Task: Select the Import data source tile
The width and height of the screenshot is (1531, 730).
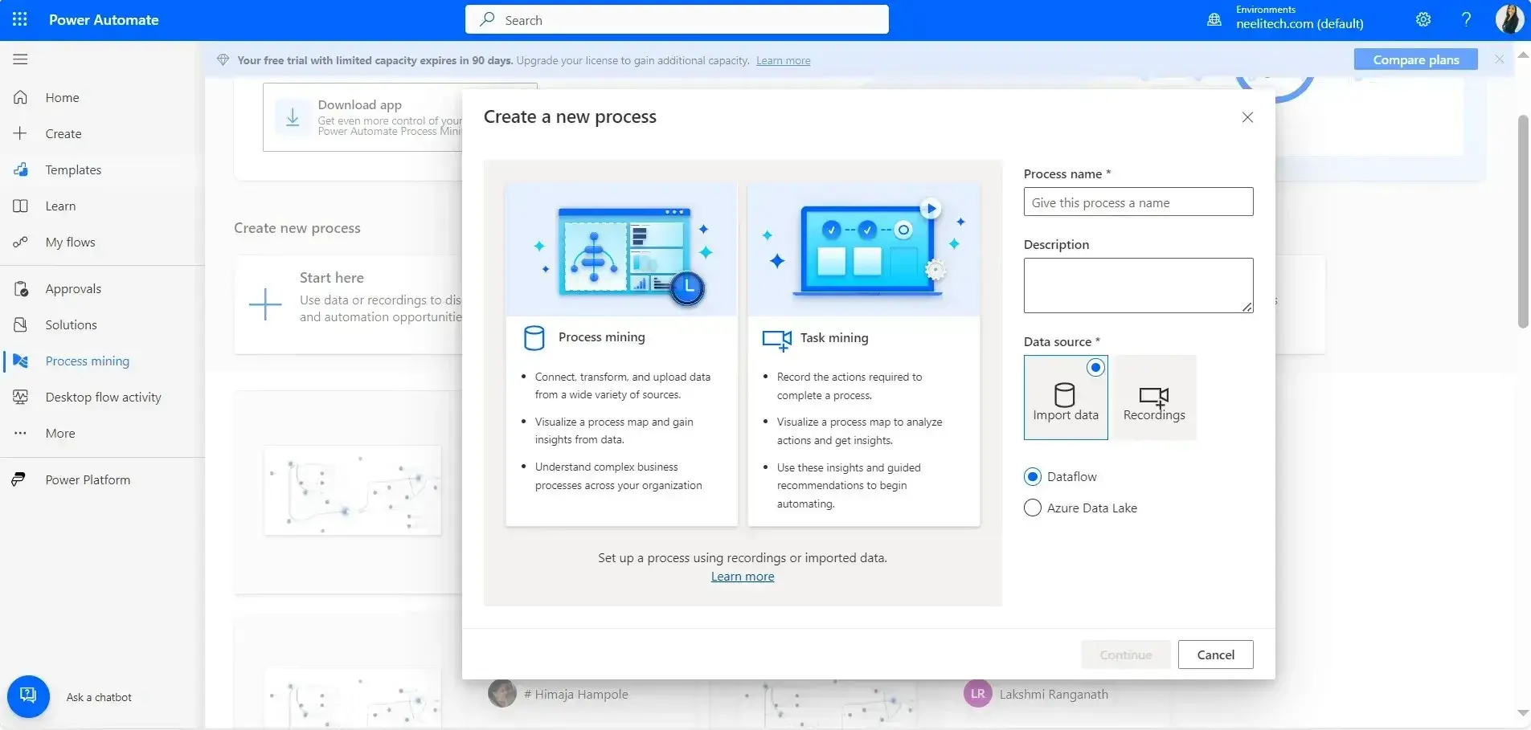Action: (1066, 398)
